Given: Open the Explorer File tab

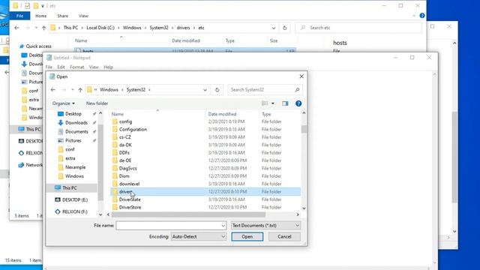Looking at the screenshot, I should tap(20, 16).
